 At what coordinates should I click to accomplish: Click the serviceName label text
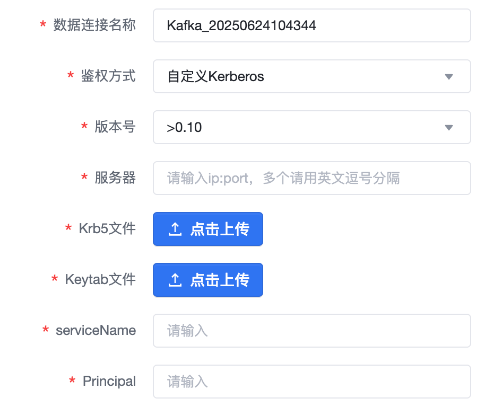[96, 330]
